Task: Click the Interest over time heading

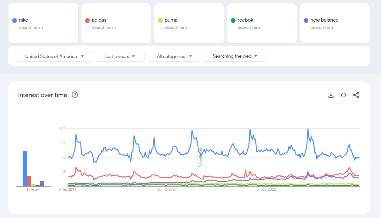Action: [x=43, y=95]
